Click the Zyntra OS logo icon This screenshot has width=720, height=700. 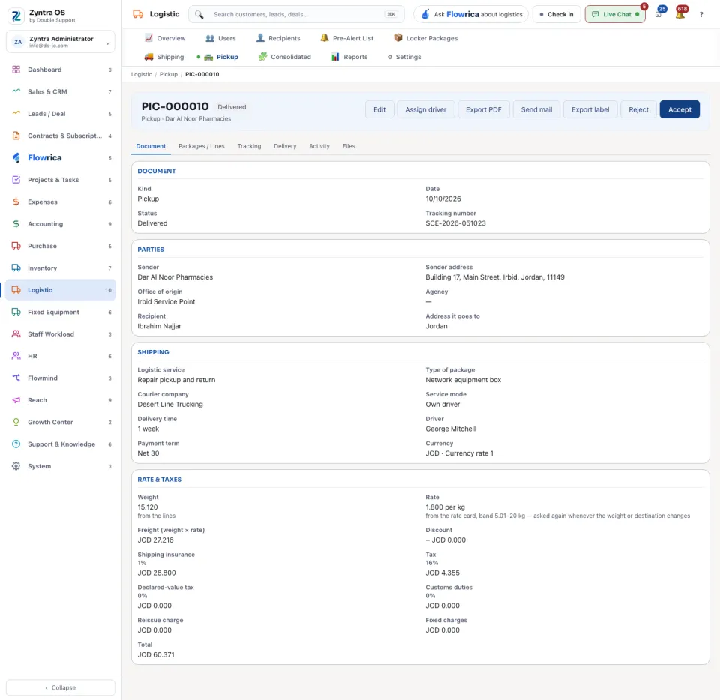coord(16,16)
